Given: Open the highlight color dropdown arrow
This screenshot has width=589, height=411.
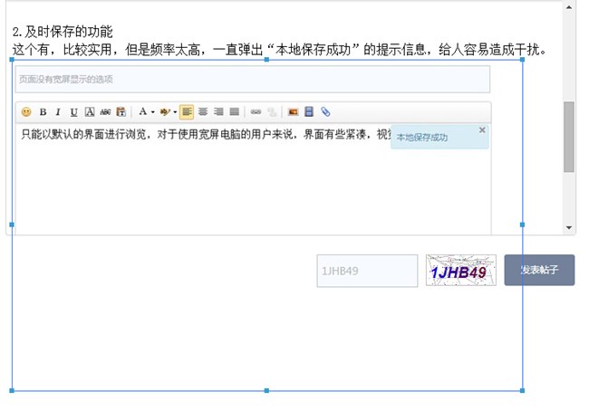Looking at the screenshot, I should click(175, 112).
